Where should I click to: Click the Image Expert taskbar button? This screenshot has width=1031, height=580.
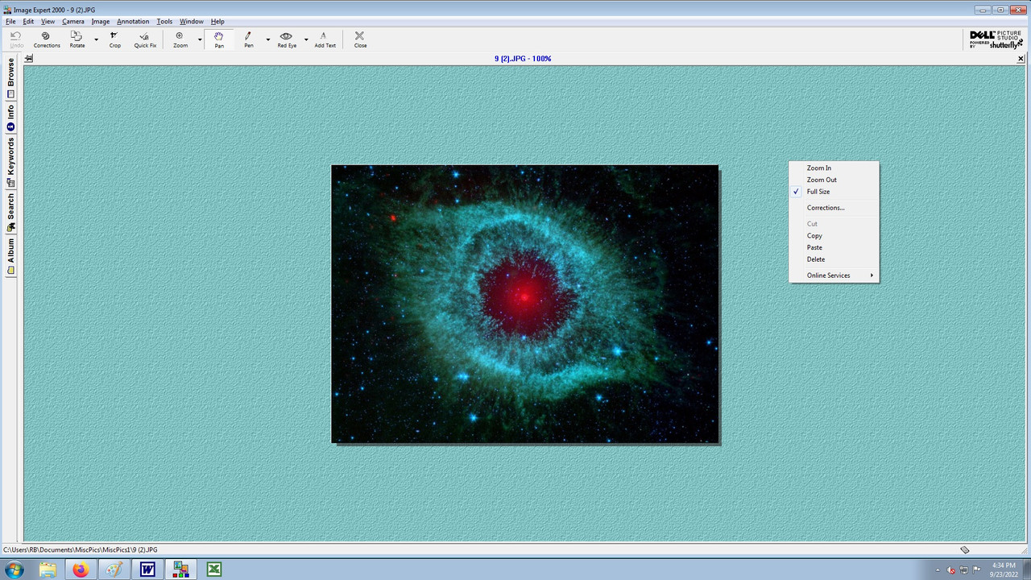[180, 570]
